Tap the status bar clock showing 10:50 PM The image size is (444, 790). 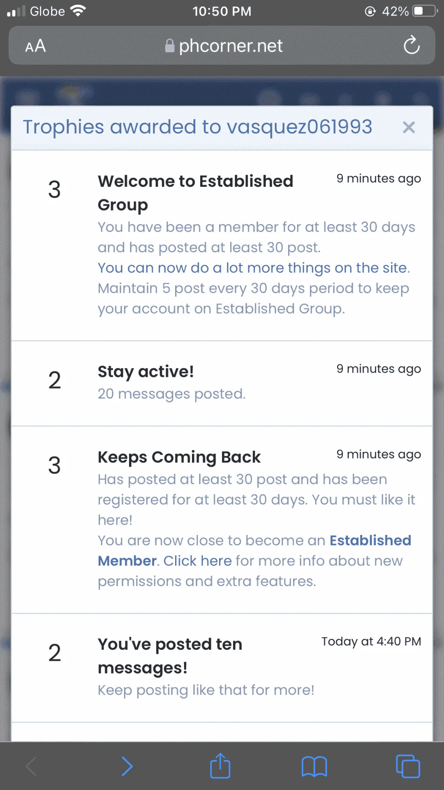coord(222,11)
